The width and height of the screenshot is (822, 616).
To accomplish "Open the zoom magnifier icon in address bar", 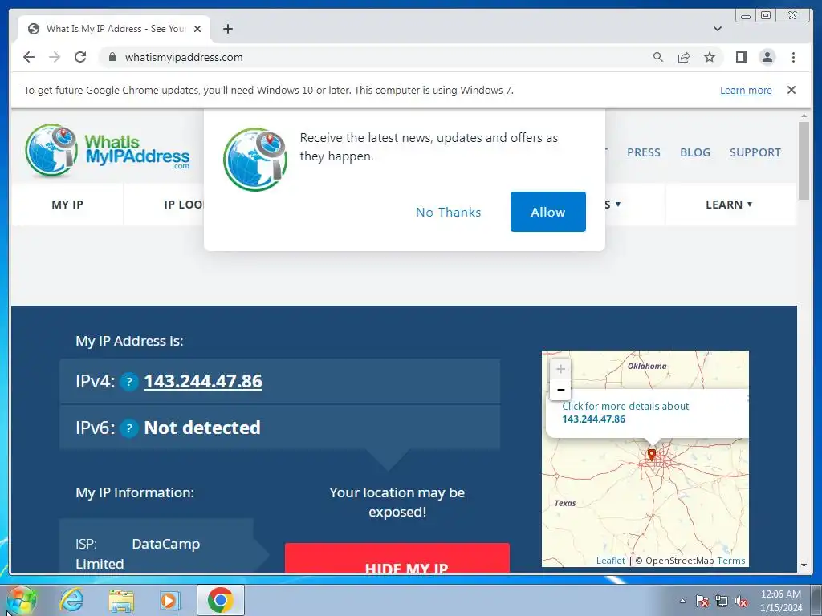I will (x=658, y=57).
